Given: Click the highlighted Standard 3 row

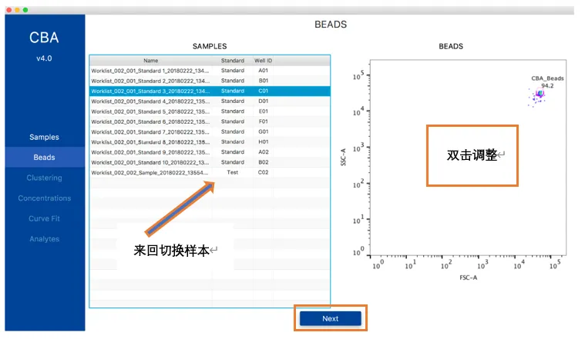Looking at the screenshot, I should 150,91.
